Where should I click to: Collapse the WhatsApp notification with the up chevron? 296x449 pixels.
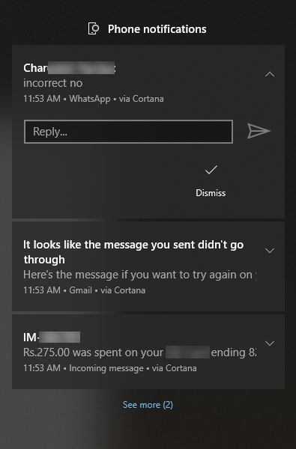click(x=270, y=74)
